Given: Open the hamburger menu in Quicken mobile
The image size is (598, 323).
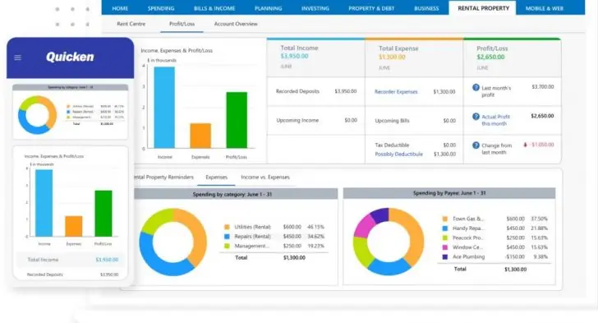Looking at the screenshot, I should pyautogui.click(x=17, y=58).
